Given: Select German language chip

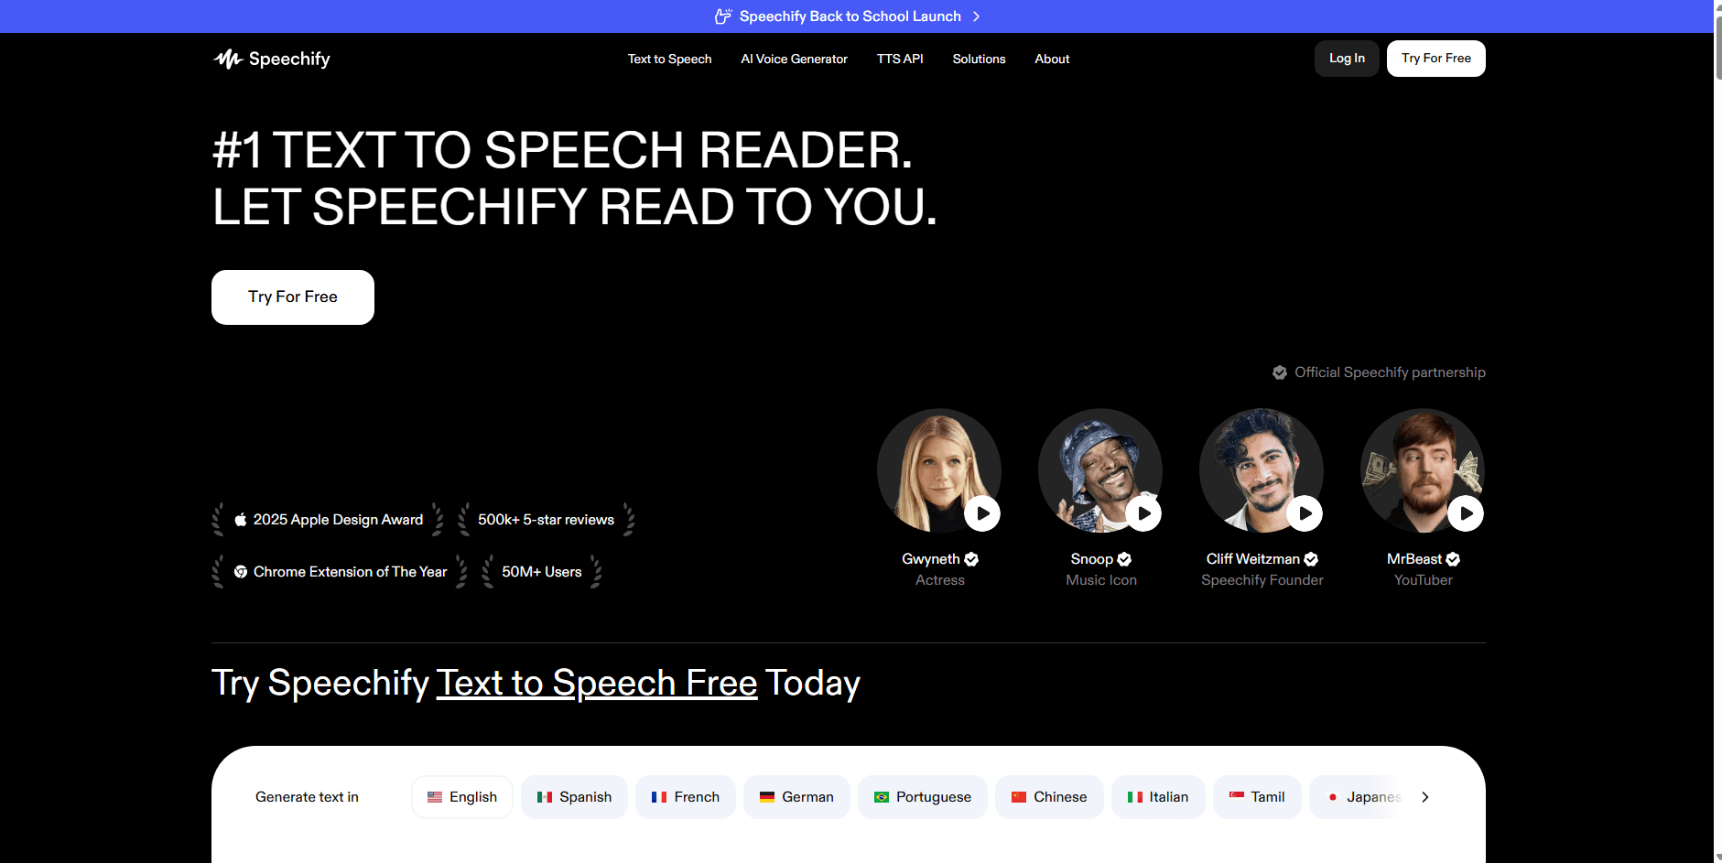Looking at the screenshot, I should tap(796, 797).
